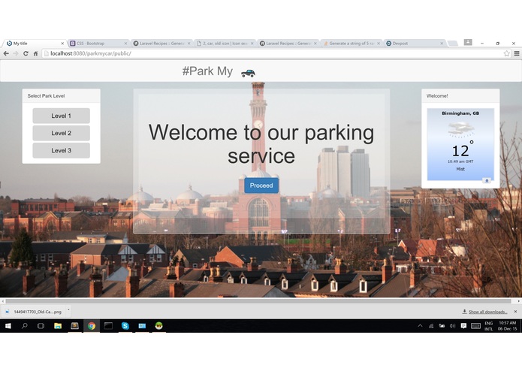Open the action center notification icon
This screenshot has height=371, width=522.
(463, 326)
